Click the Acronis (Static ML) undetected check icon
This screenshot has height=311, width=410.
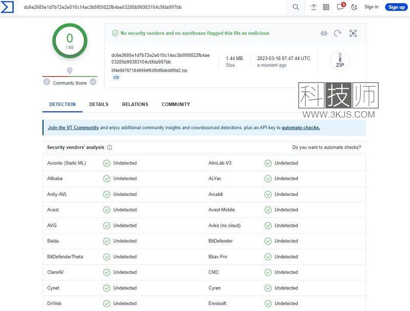point(107,163)
